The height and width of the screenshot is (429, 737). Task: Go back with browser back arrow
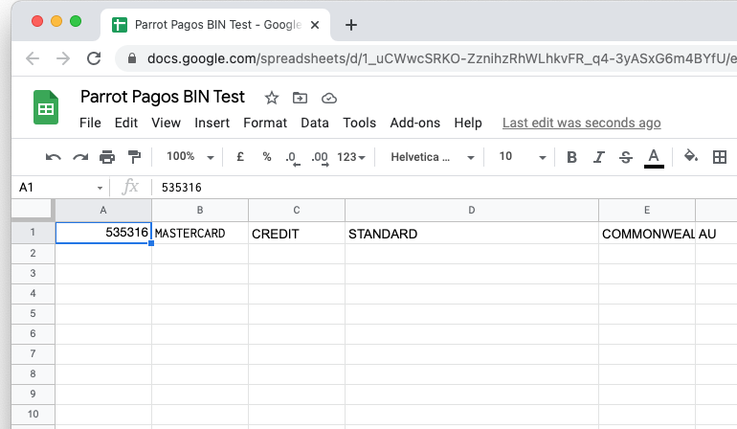tap(33, 58)
